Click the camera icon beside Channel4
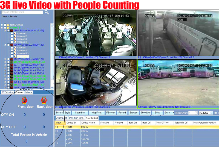Viewport: 219px width, 147px height. point(15,42)
